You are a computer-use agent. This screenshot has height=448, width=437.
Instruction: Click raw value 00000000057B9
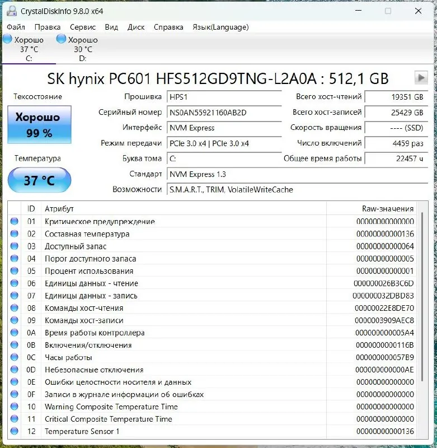pyautogui.click(x=385, y=357)
